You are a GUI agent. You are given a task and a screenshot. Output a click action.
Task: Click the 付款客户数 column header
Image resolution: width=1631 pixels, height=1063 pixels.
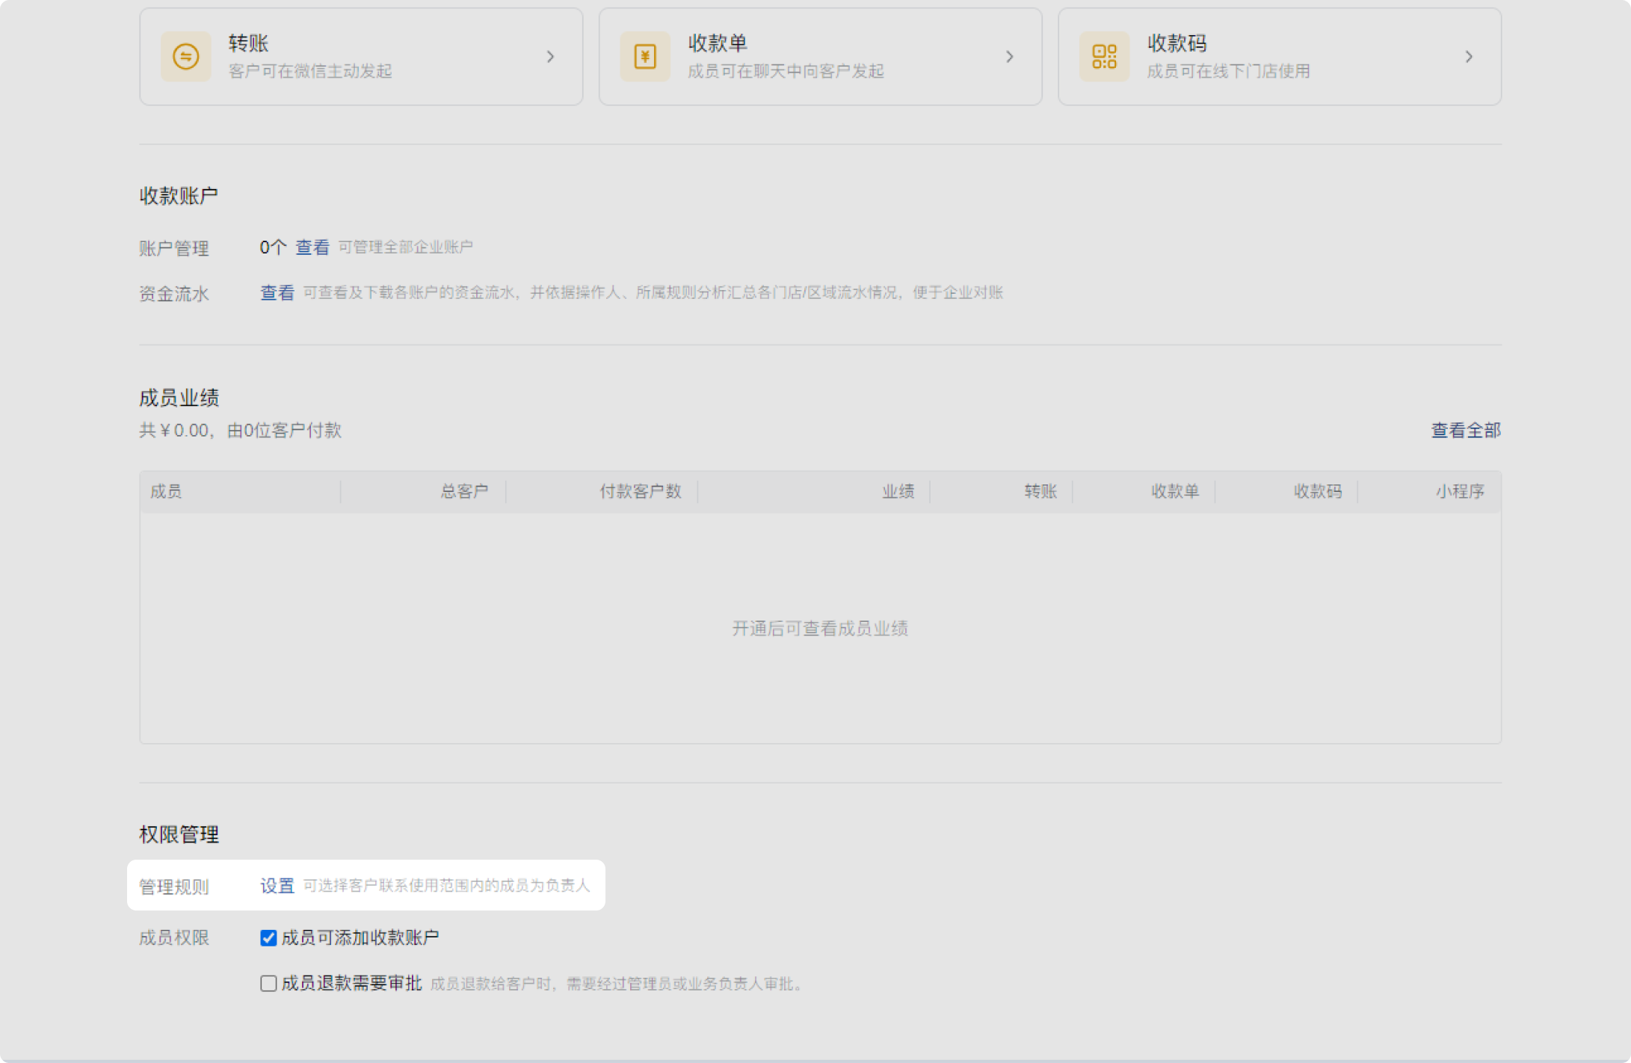(640, 491)
